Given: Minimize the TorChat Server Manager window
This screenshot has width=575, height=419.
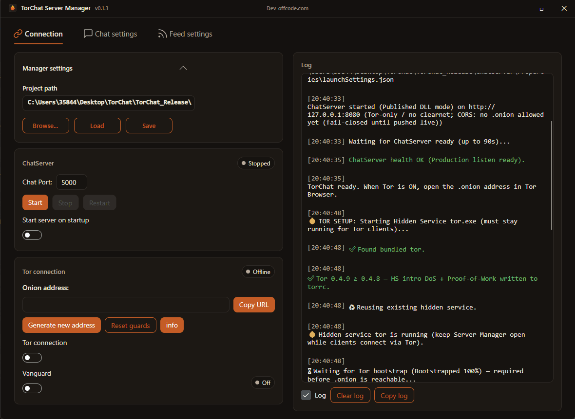Looking at the screenshot, I should pyautogui.click(x=519, y=8).
